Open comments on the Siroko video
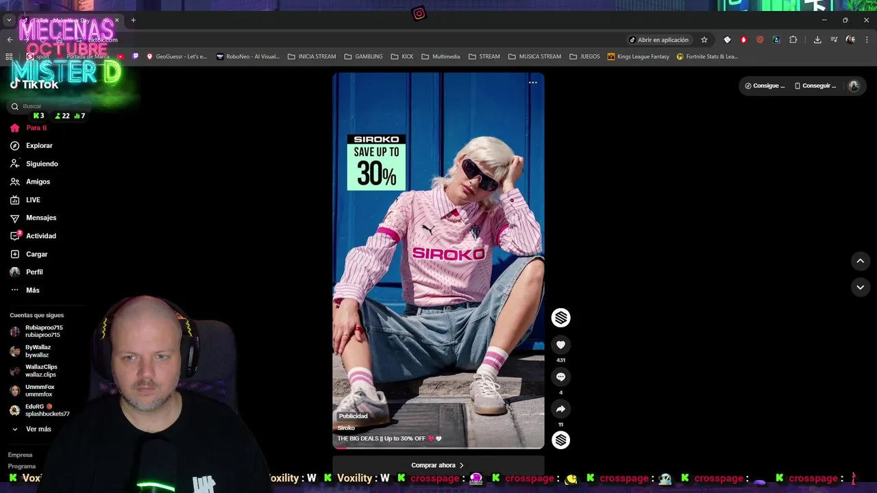This screenshot has height=493, width=877. (560, 377)
